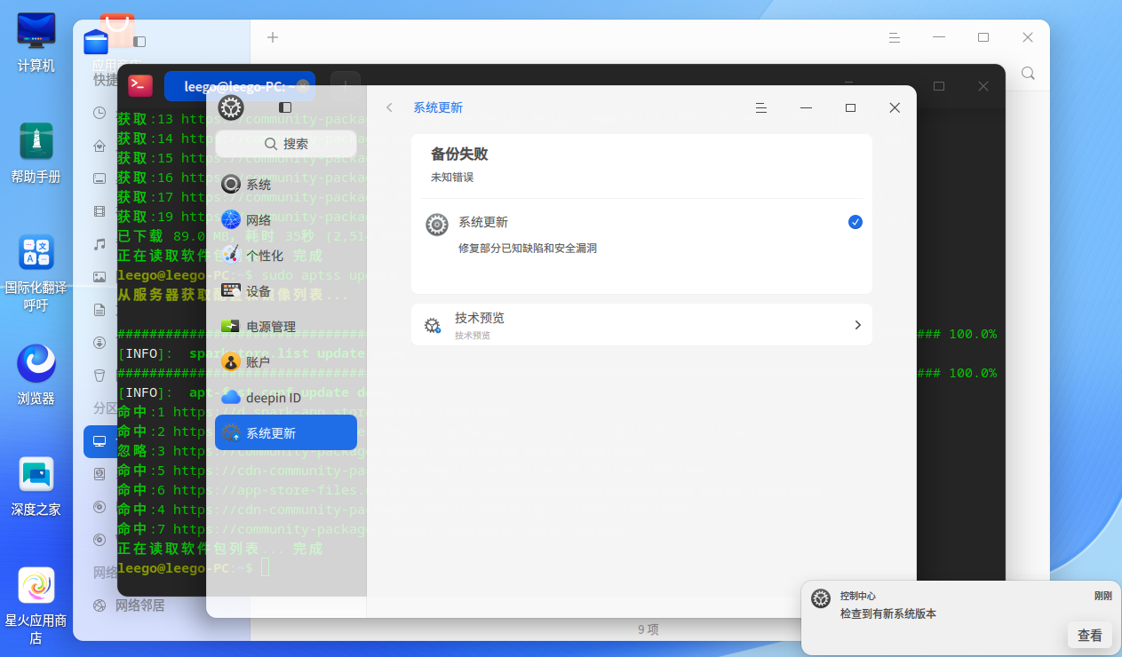The image size is (1122, 657).
Task: Launch the 浏览器 desktop icon
Action: tap(36, 375)
